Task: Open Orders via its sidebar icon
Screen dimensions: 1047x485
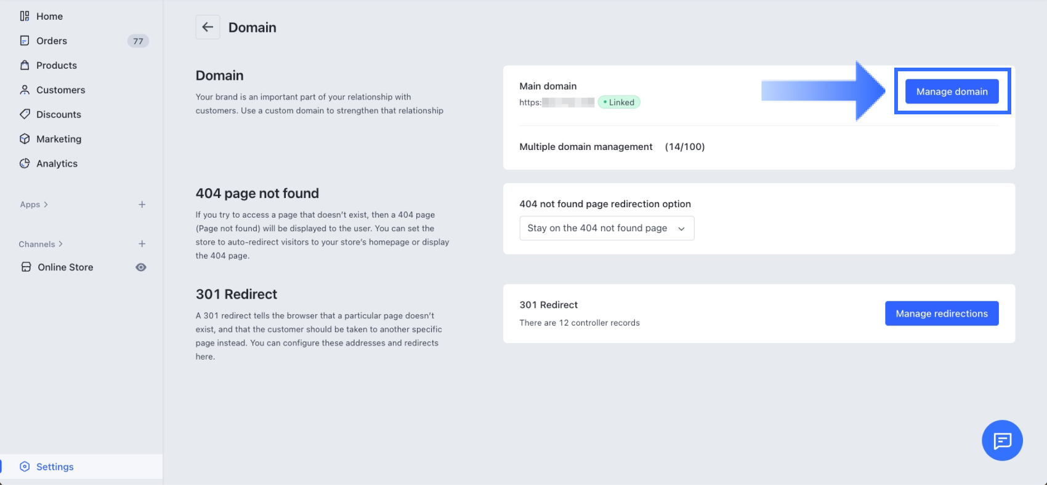Action: pyautogui.click(x=25, y=41)
